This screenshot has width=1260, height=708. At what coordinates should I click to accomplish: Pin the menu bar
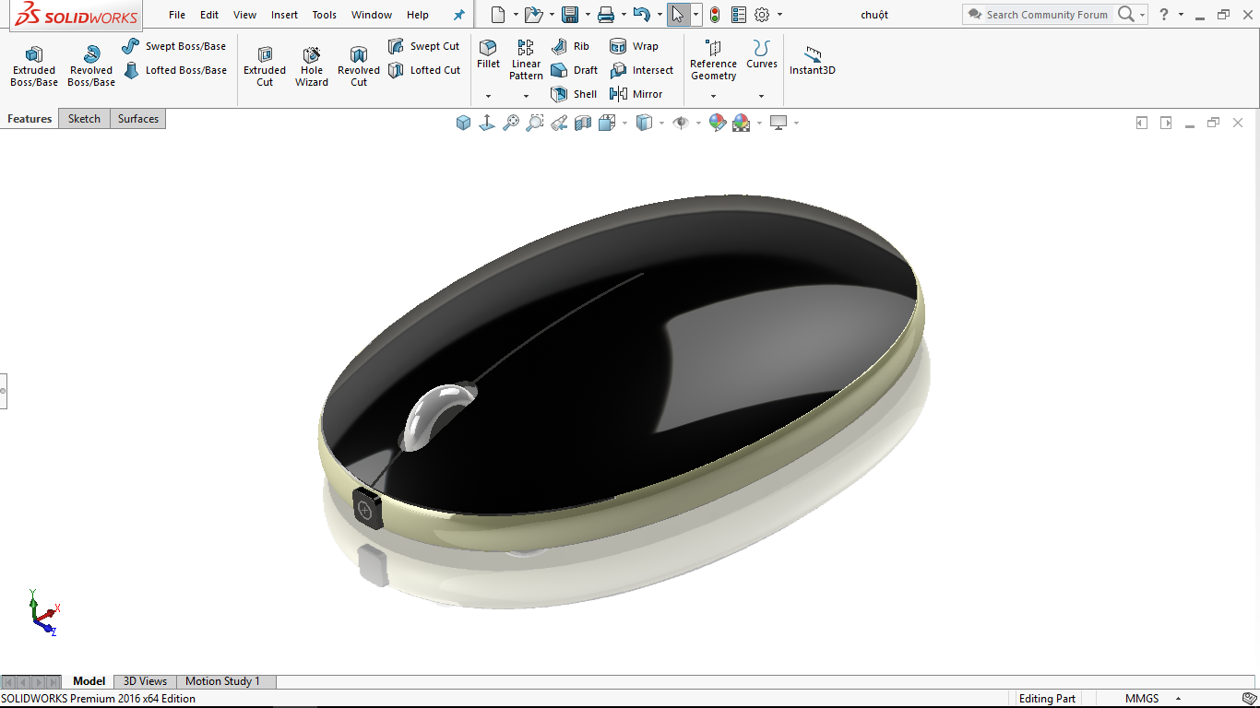click(x=458, y=15)
